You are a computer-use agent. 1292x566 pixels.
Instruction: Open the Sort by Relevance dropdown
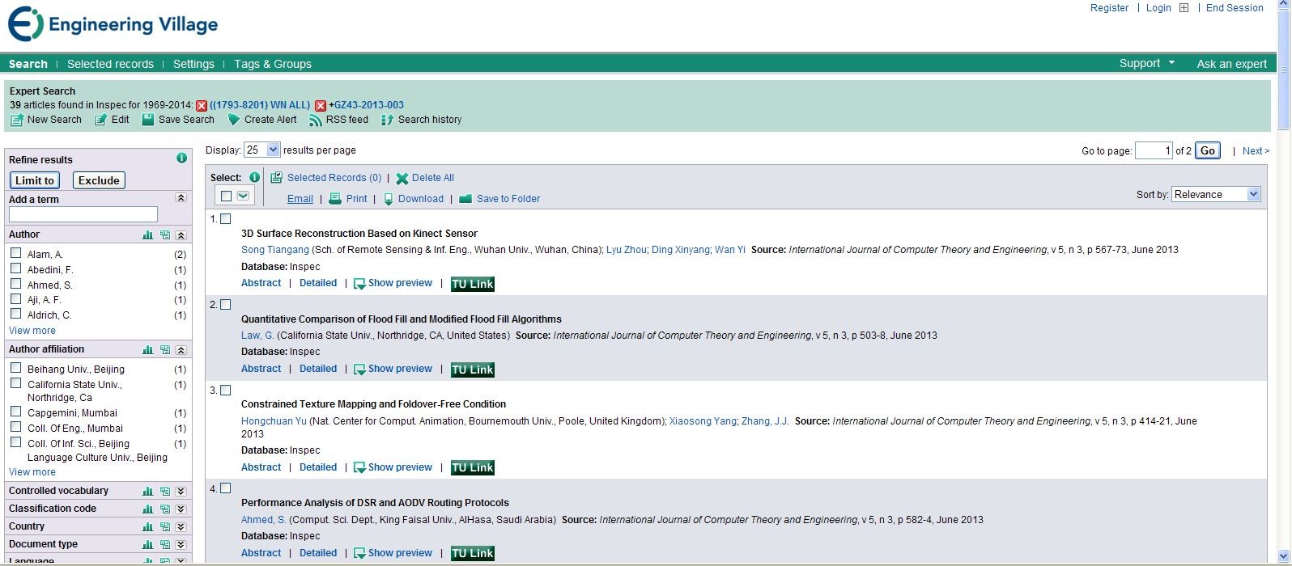coord(1216,194)
